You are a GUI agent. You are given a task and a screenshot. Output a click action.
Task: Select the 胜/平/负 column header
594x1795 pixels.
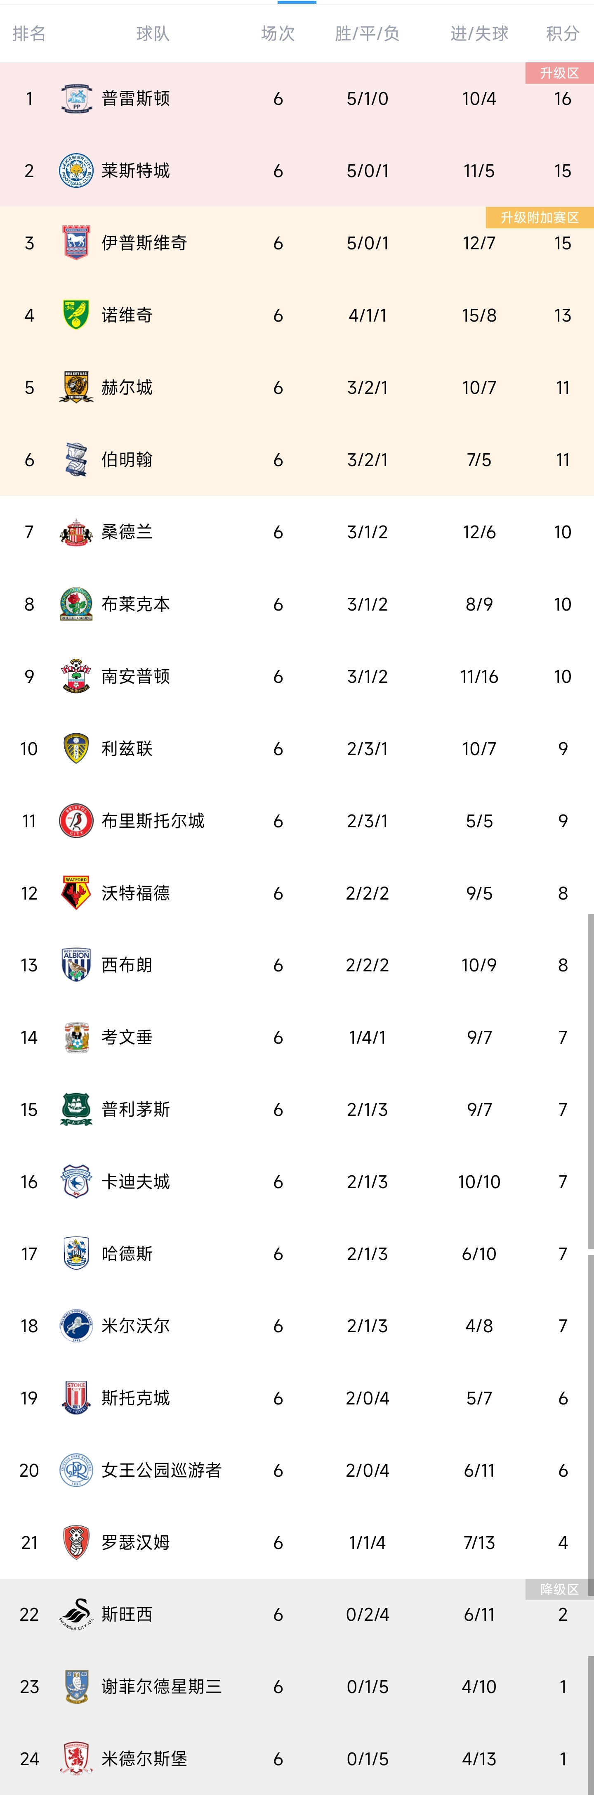(x=367, y=33)
